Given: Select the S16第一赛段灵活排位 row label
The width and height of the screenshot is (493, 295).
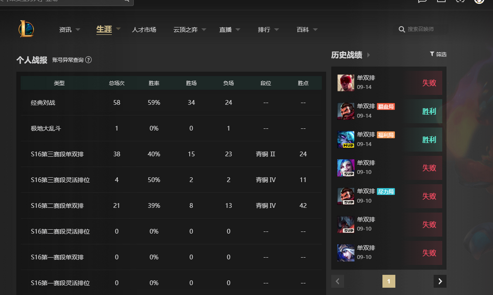Looking at the screenshot, I should [x=60, y=283].
